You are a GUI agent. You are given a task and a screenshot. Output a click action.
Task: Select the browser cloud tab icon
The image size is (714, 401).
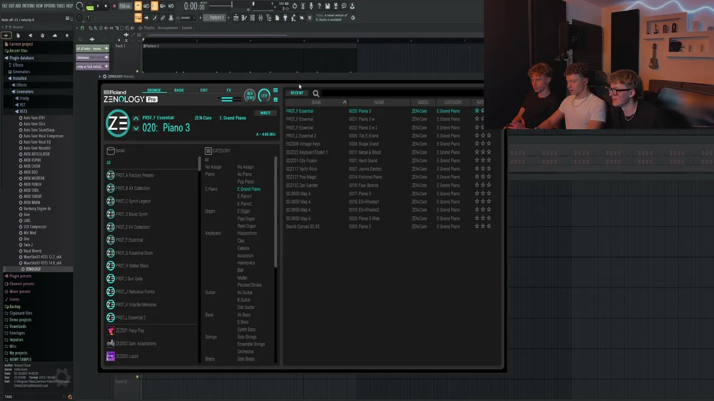coord(55,35)
